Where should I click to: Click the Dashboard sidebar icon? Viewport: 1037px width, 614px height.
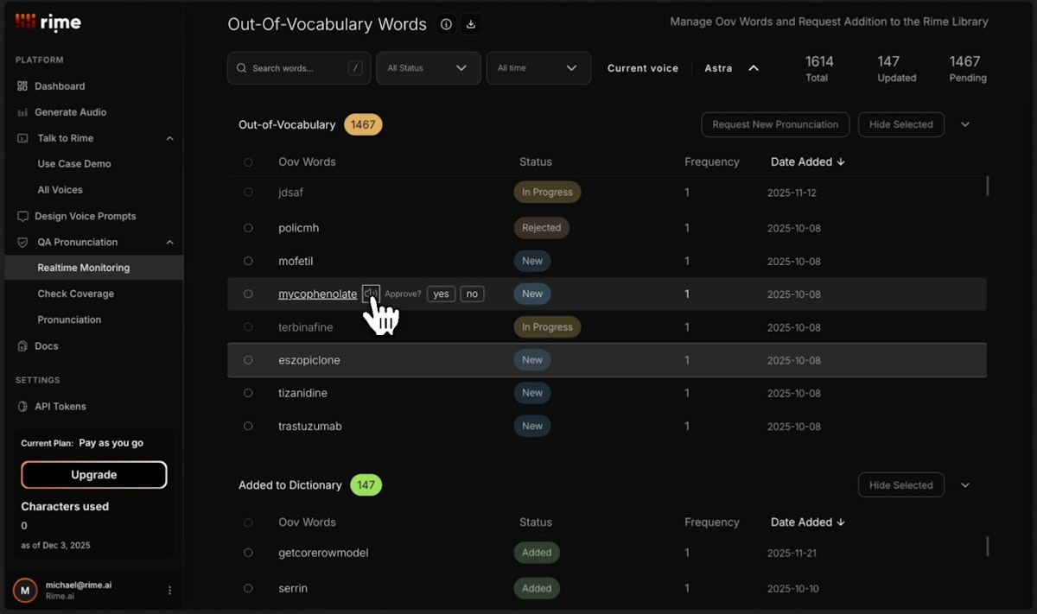[x=22, y=86]
